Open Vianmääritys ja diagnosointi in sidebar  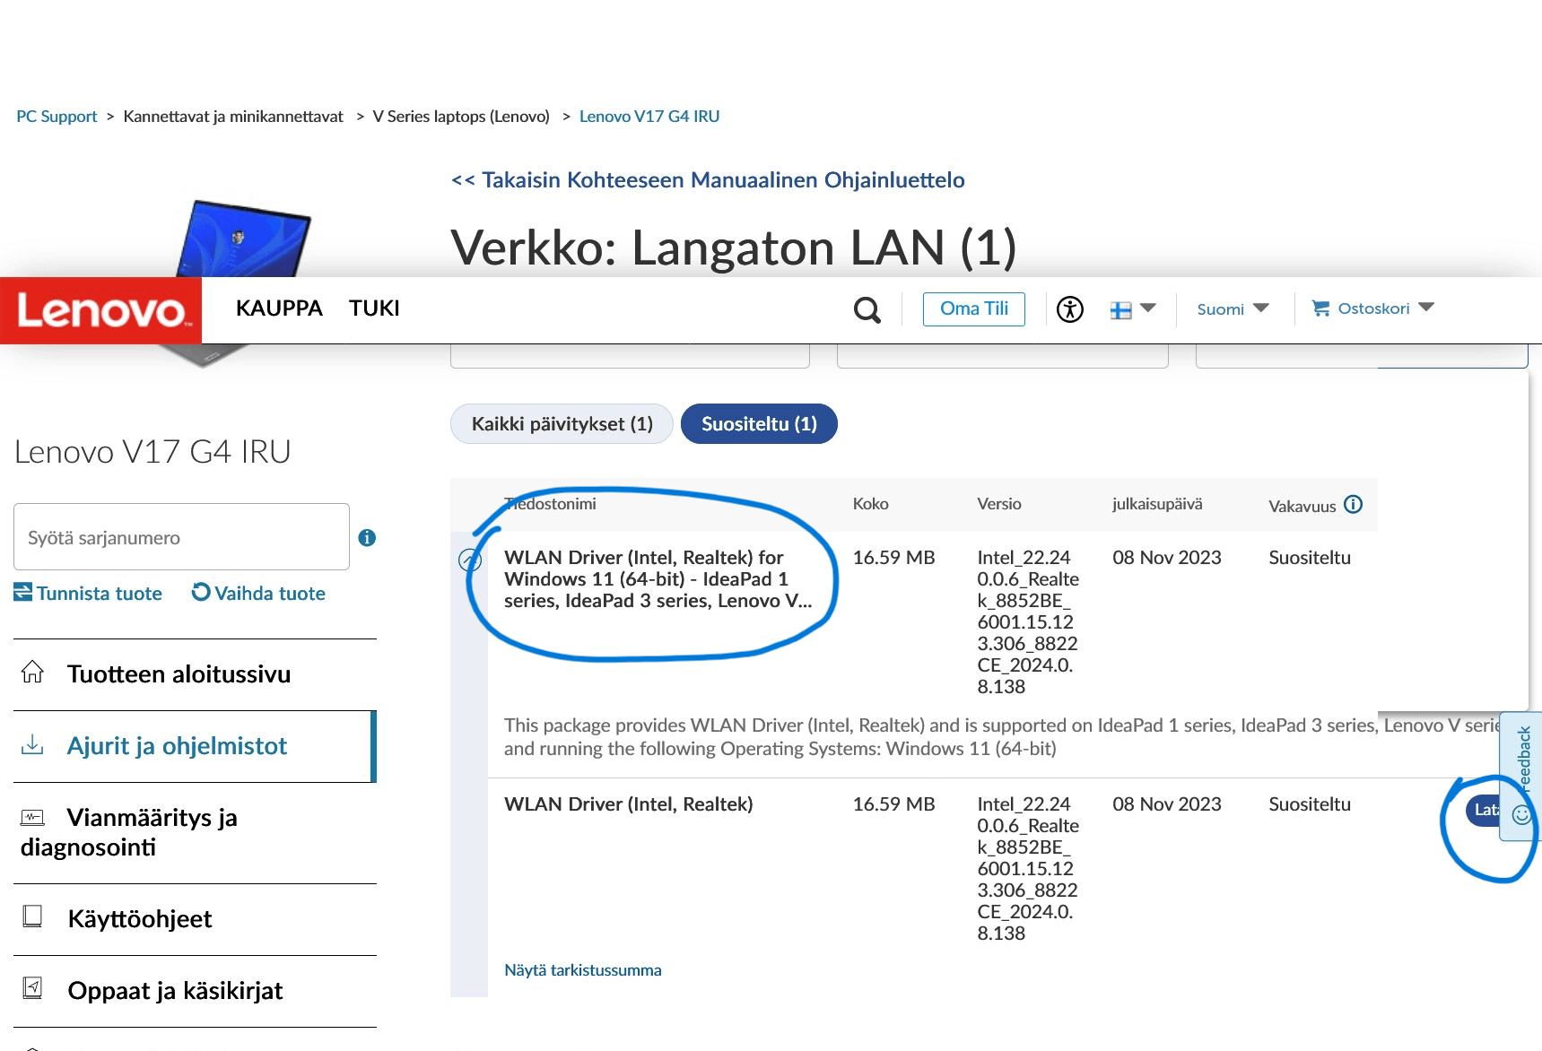click(195, 832)
